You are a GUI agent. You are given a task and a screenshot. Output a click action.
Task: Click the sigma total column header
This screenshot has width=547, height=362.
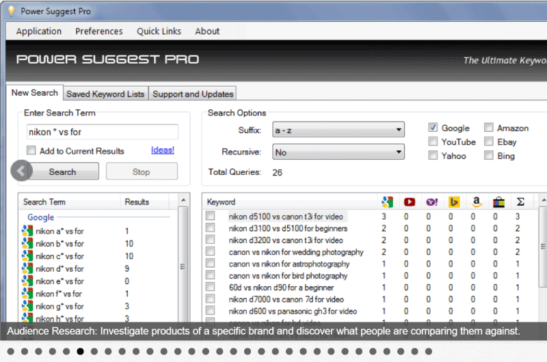520,201
